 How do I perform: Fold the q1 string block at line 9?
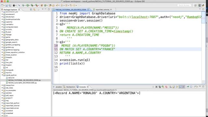58,42
